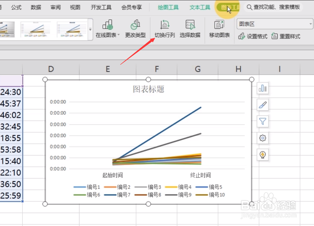This screenshot has height=226, width=314.
Task: Click cell showing 45:37
Action: (11, 103)
